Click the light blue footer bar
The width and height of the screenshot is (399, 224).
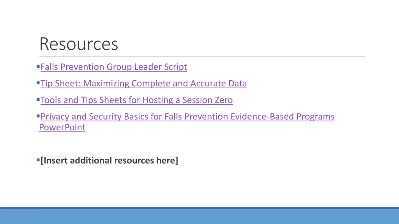click(x=199, y=217)
